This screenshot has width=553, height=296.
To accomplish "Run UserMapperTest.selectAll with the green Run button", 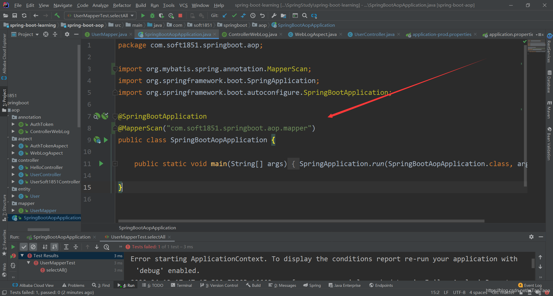I will point(143,16).
